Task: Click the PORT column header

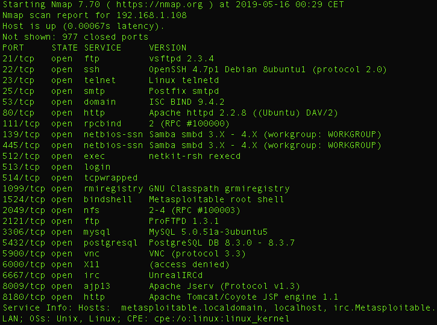Action: pyautogui.click(x=13, y=48)
